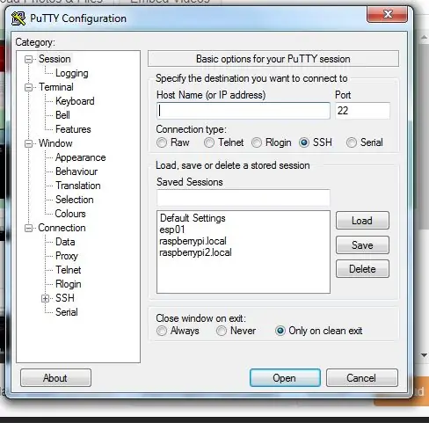Open the Appearance settings category

(x=80, y=157)
